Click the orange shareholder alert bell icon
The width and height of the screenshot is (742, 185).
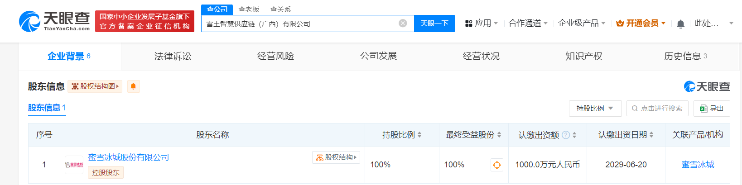pyautogui.click(x=133, y=86)
